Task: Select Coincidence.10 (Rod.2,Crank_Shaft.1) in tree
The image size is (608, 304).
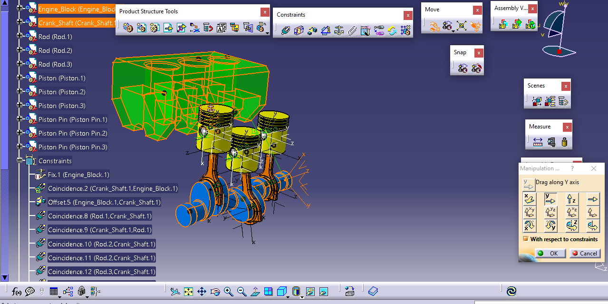Action: [101, 244]
